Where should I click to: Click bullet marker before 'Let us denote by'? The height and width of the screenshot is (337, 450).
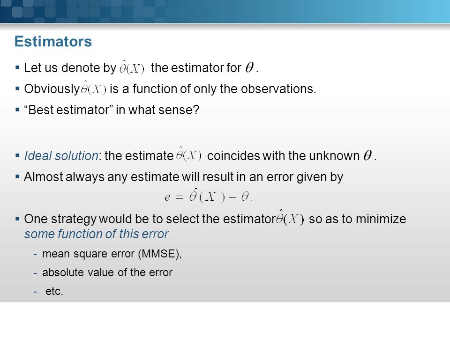click(17, 68)
